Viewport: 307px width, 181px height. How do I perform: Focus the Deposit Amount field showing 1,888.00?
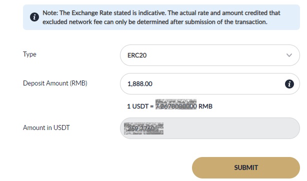(x=209, y=84)
